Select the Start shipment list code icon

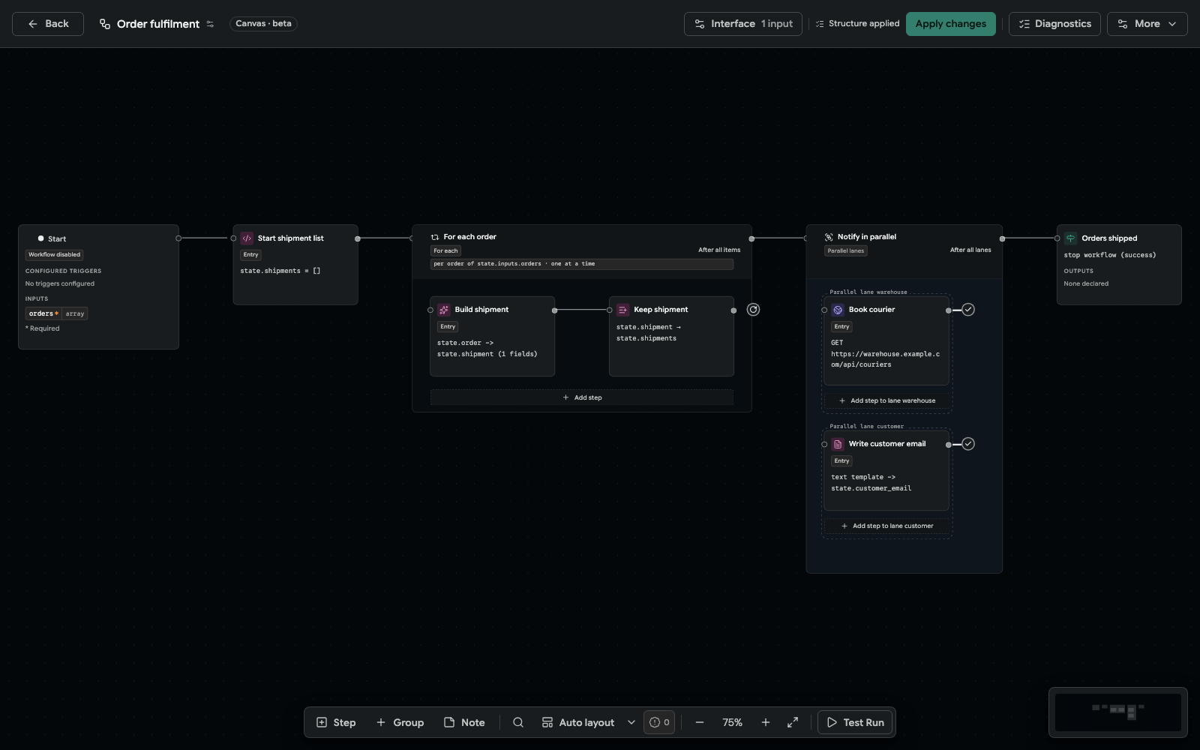[247, 238]
